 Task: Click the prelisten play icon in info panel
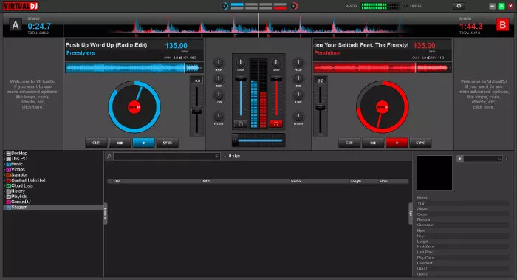coord(460,159)
